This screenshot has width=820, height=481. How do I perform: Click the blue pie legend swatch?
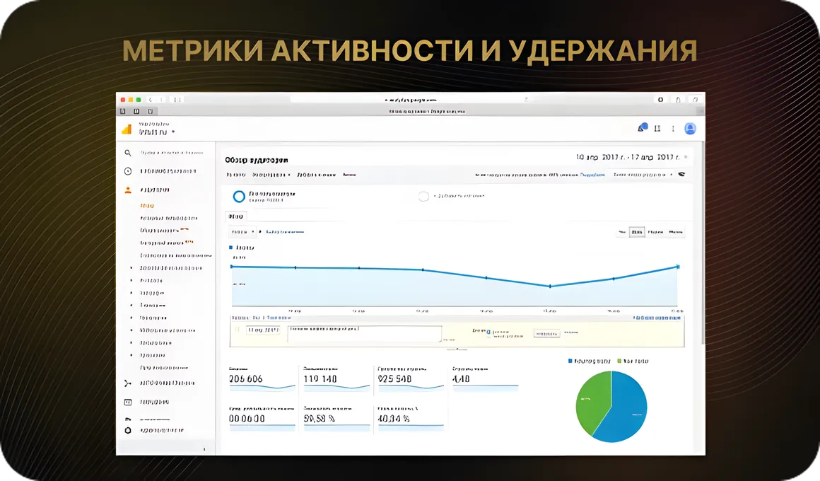(x=570, y=361)
